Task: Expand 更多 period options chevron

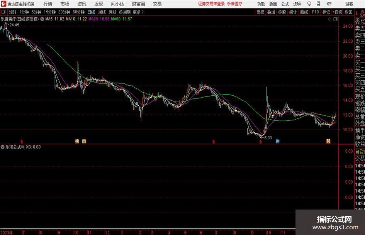Action: (x=143, y=12)
